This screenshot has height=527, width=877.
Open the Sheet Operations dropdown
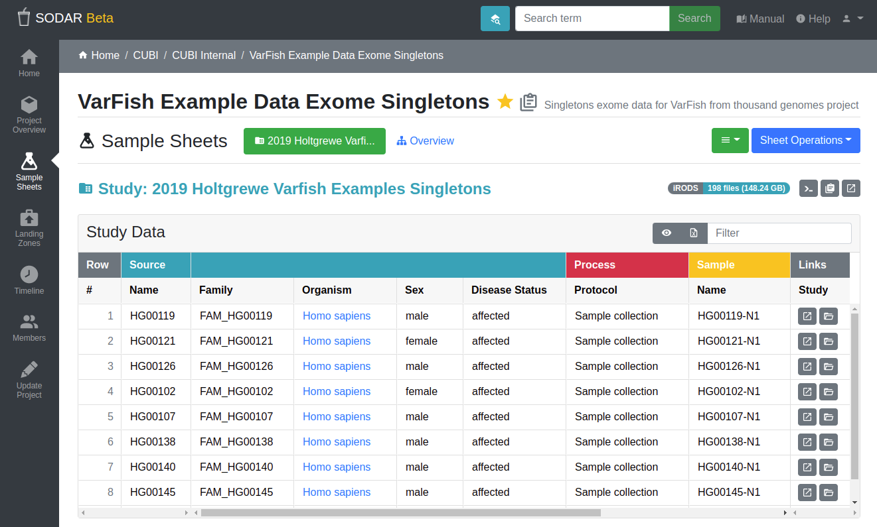point(806,141)
